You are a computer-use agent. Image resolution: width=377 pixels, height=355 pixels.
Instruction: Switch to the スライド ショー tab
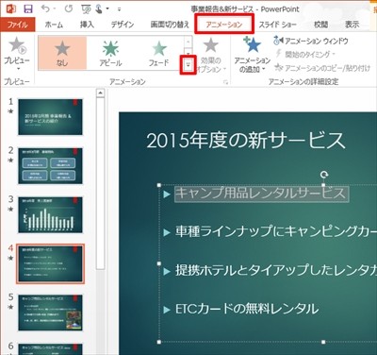point(277,25)
